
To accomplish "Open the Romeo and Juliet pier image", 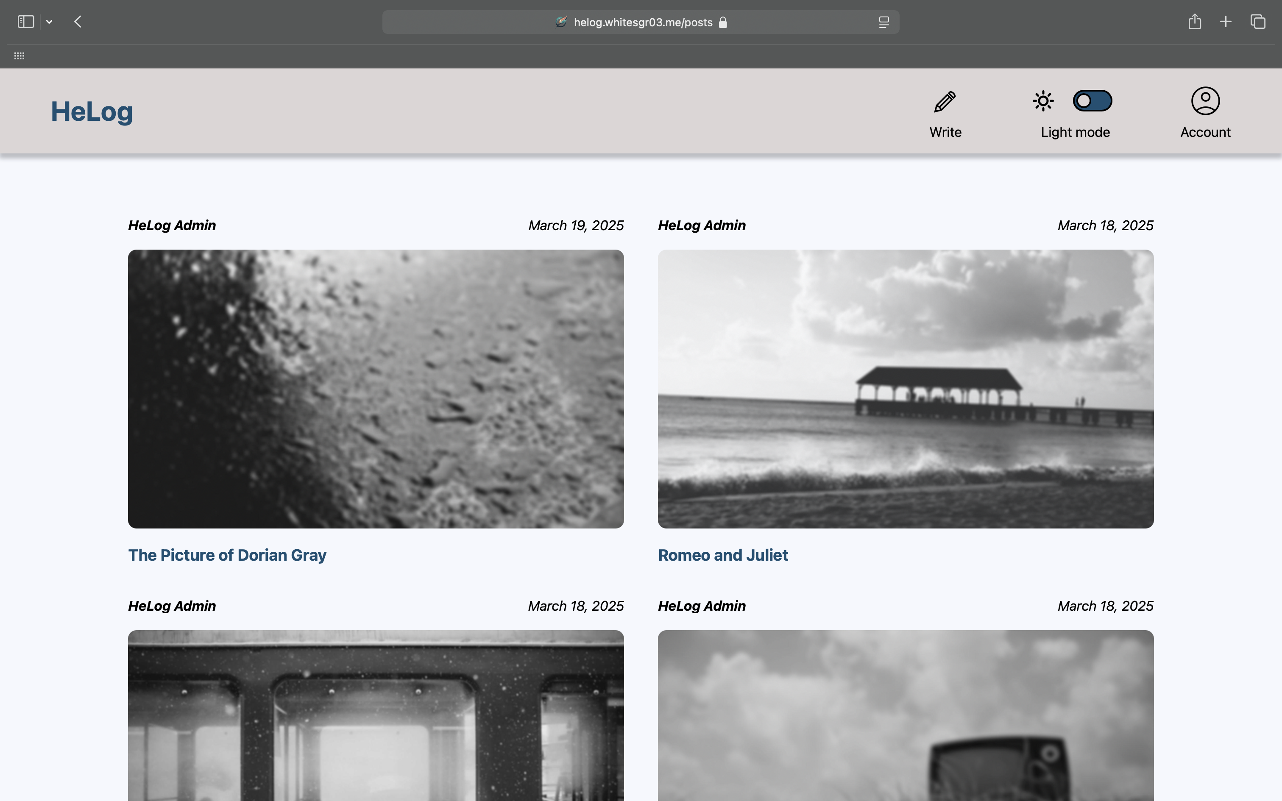I will point(906,389).
